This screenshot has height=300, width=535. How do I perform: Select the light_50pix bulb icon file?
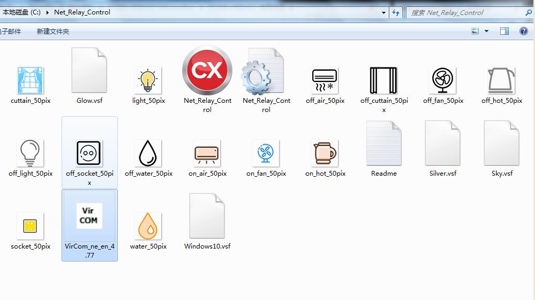click(148, 81)
